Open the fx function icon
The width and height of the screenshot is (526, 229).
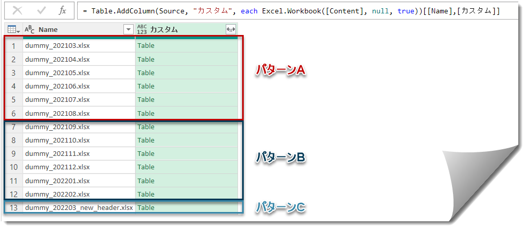(x=62, y=11)
